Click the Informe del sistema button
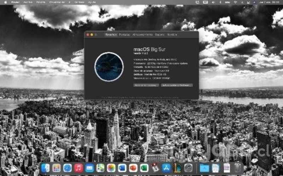 [x=146, y=85]
